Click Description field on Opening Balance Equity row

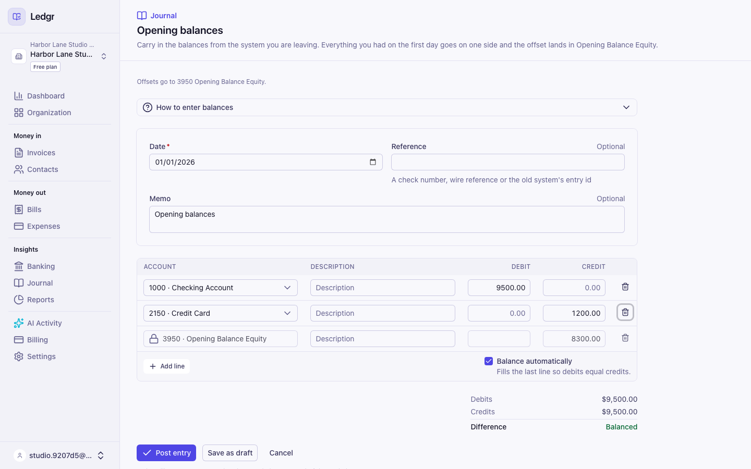(383, 339)
